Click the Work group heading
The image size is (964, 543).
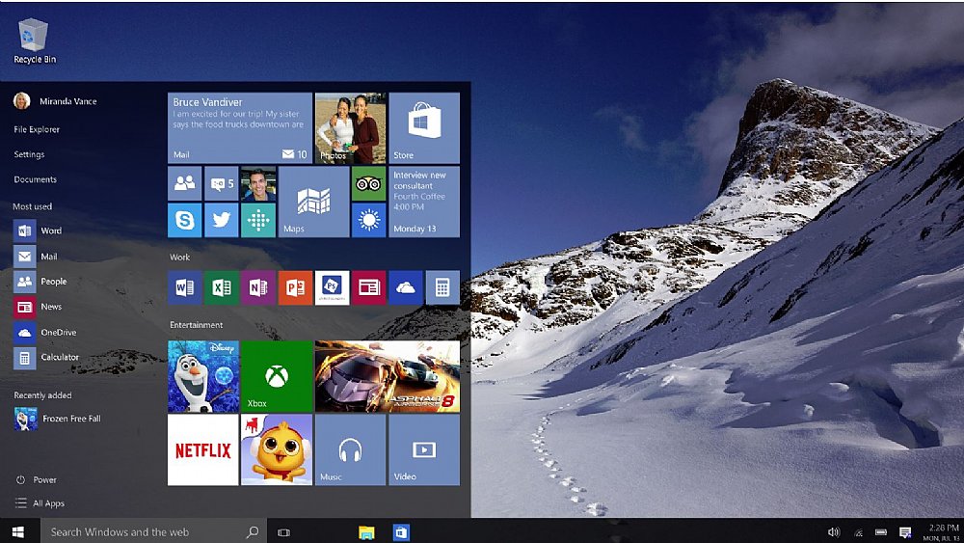click(180, 258)
